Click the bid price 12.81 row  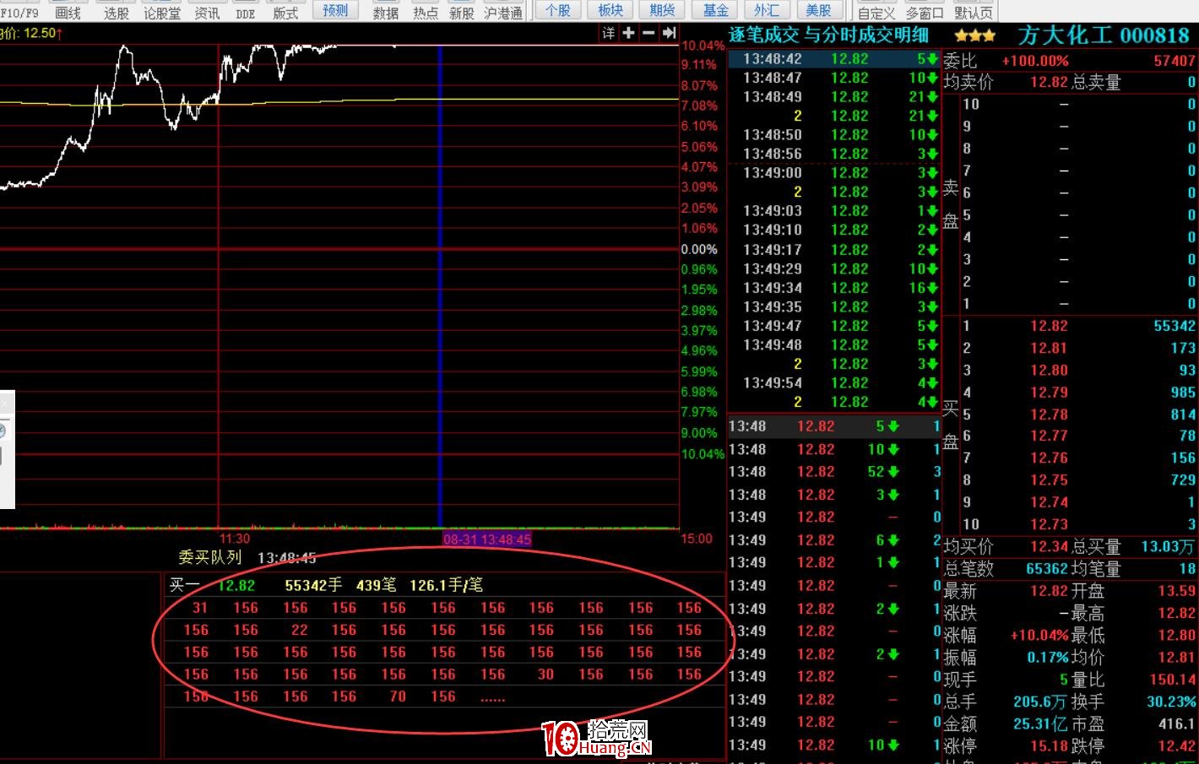coord(1079,348)
